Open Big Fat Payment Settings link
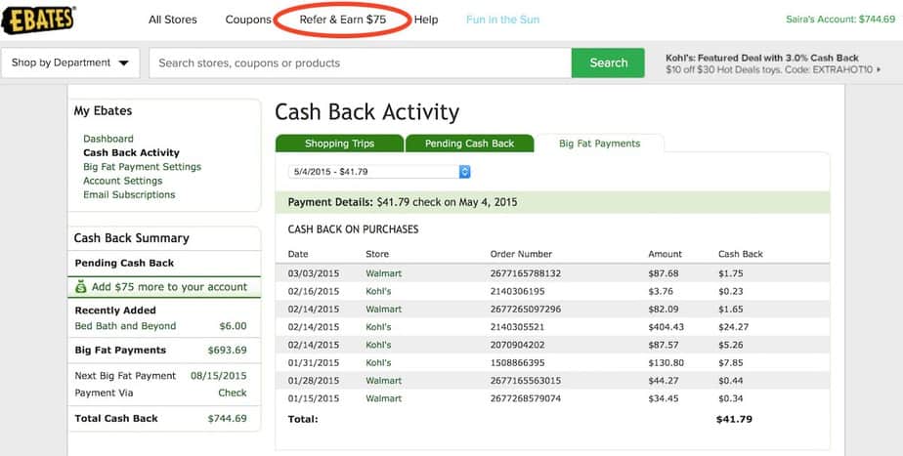This screenshot has height=456, width=903. (x=142, y=167)
